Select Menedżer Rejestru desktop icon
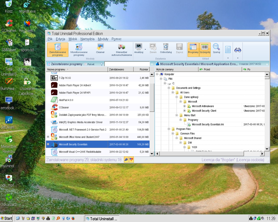The height and width of the screenshot is (222, 278). 9,144
